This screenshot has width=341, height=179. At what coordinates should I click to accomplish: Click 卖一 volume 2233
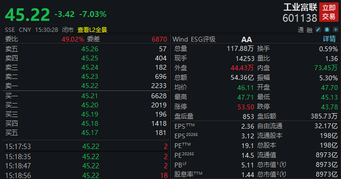click(x=159, y=86)
